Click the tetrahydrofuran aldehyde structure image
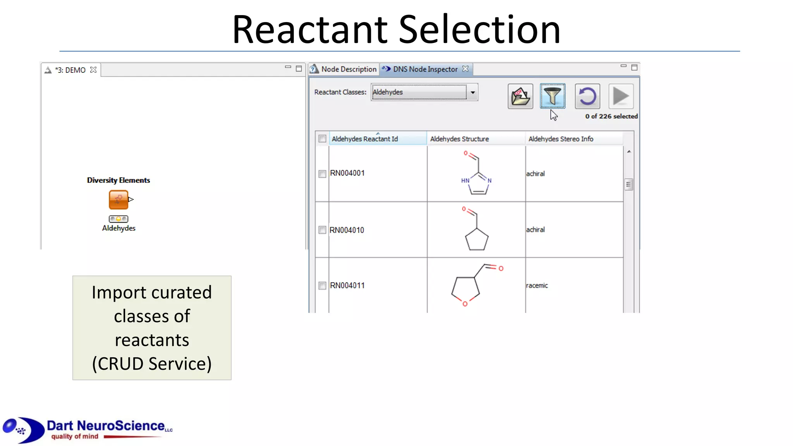Screen dimensions: 793x446 point(477,285)
